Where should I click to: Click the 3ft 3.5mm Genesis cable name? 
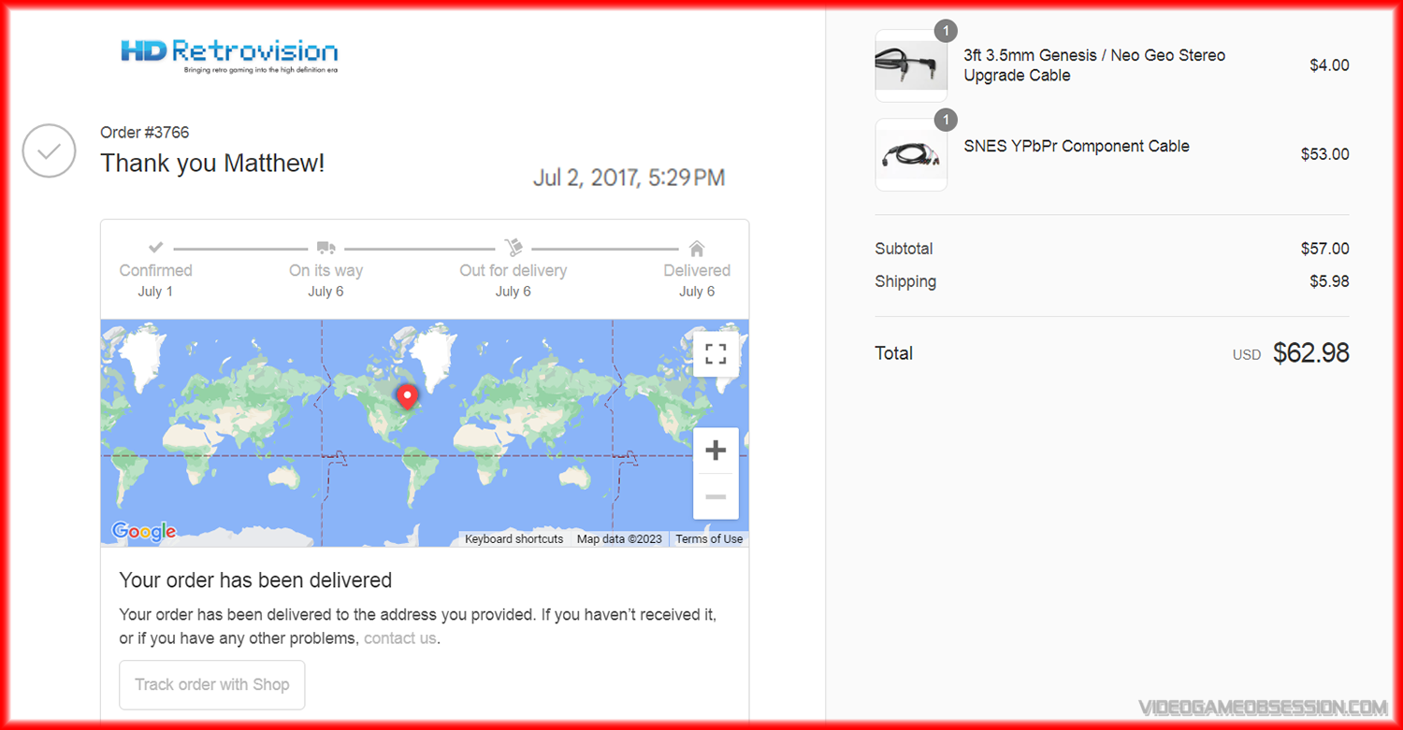point(1093,65)
